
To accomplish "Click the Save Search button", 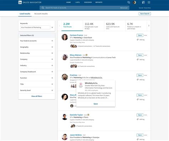I will coord(145,14).
